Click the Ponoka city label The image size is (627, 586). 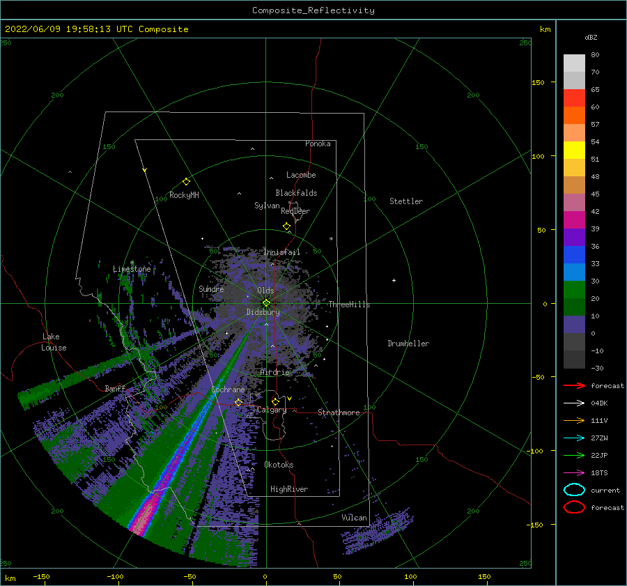(318, 144)
